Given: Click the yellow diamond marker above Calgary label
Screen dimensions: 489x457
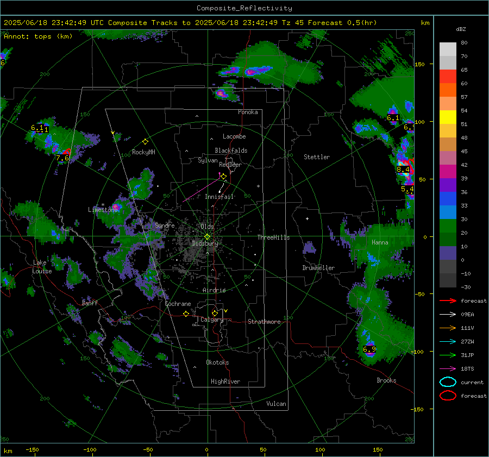Looking at the screenshot, I should tap(215, 313).
